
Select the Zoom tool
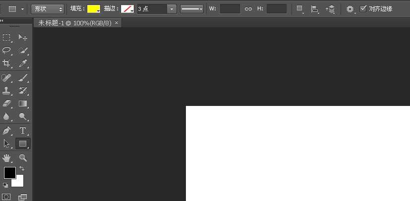pyautogui.click(x=23, y=157)
